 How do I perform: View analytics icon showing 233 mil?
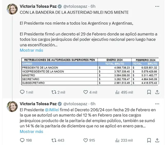(117, 140)
